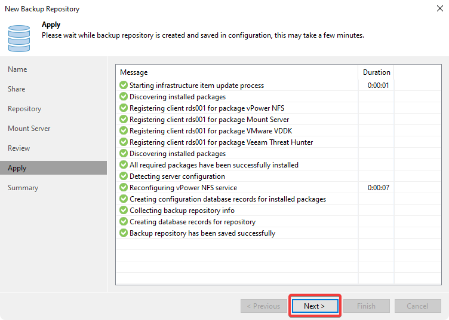Select the Collecting backup repository info row
Image resolution: width=449 pixels, height=320 pixels.
click(182, 211)
